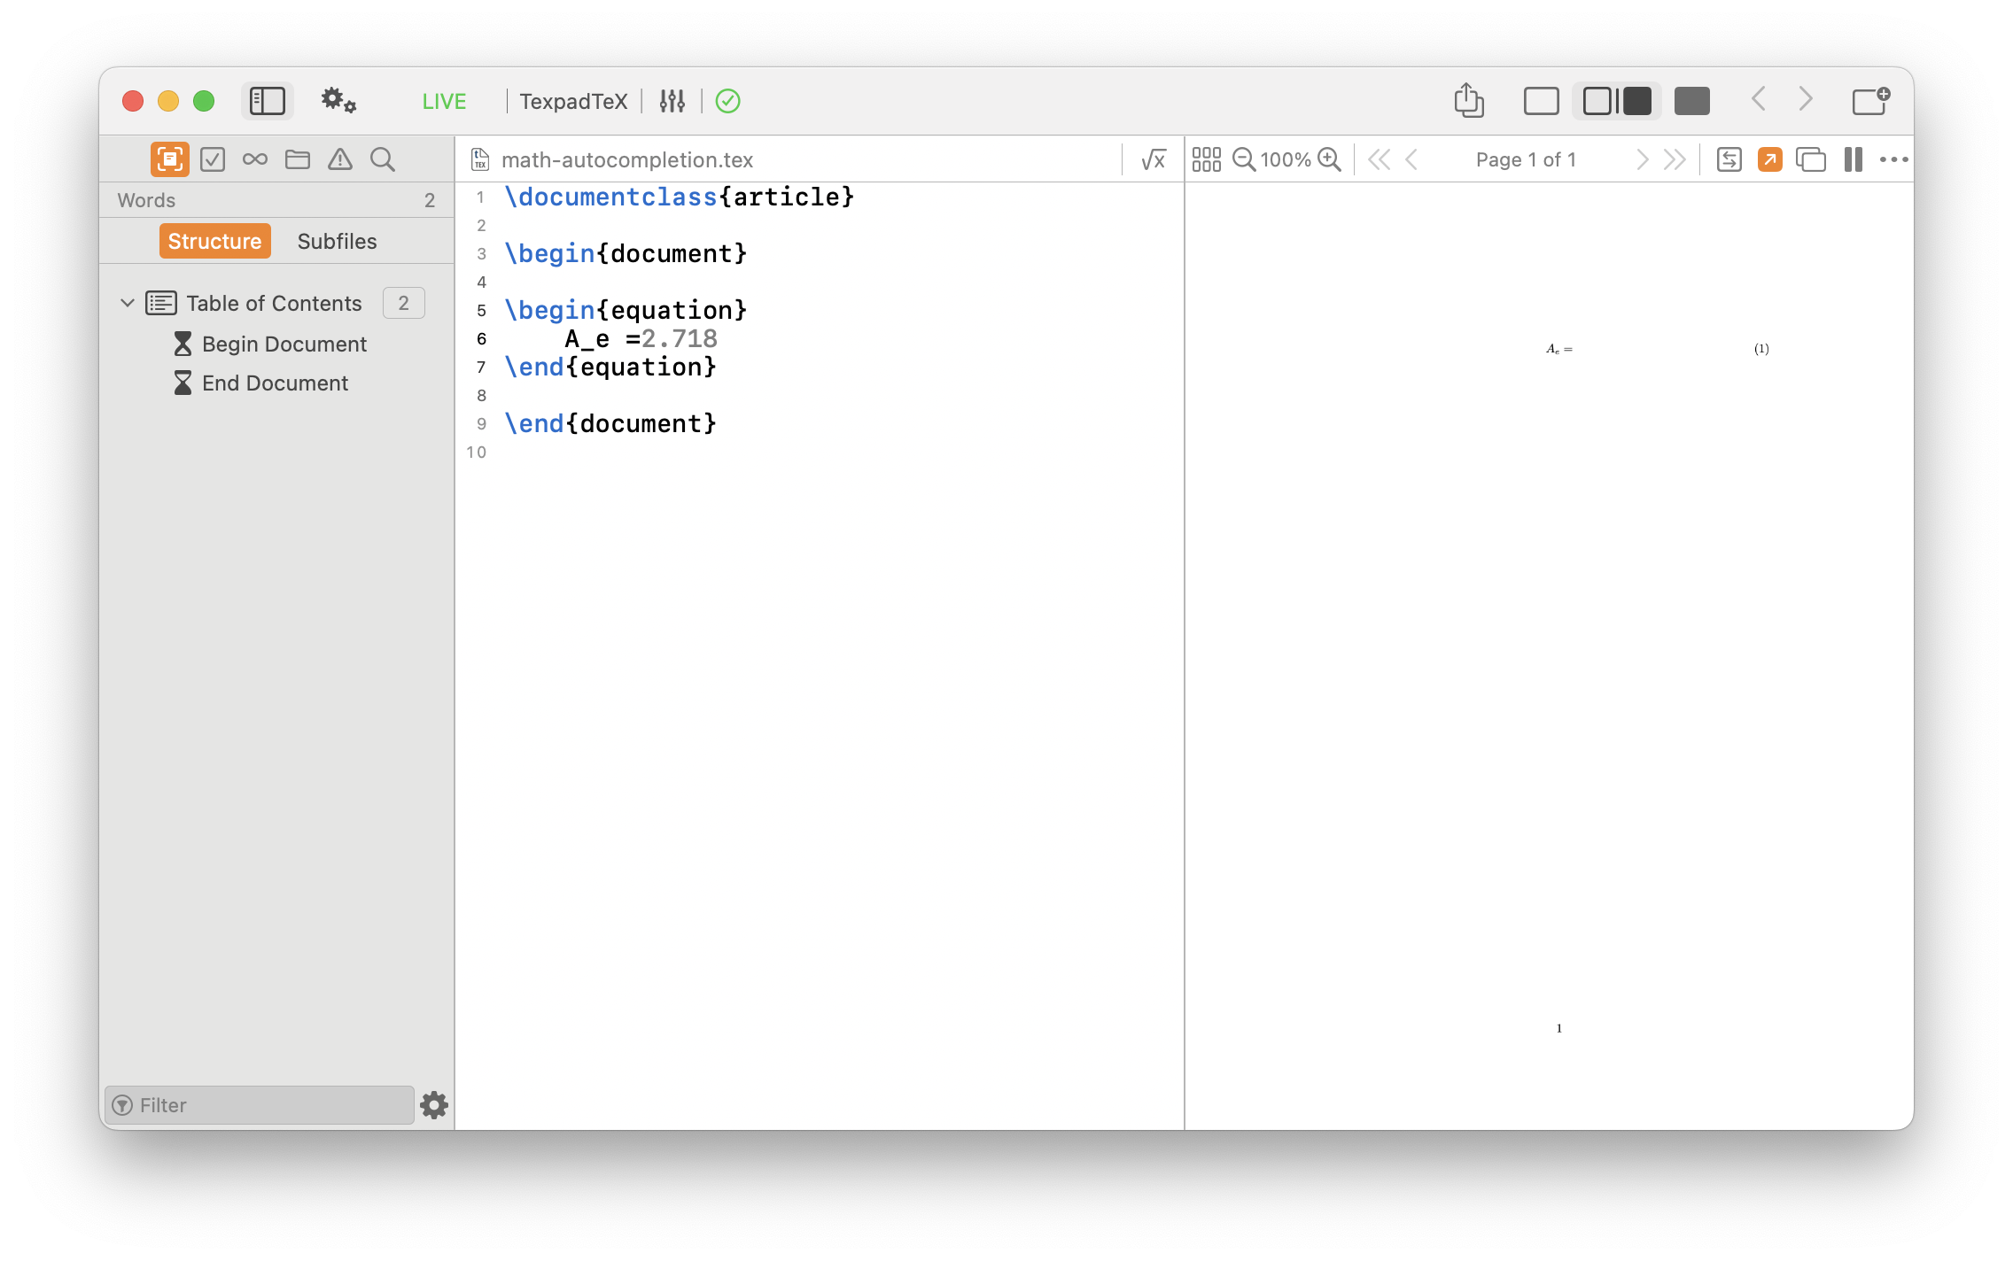Click the math-autocompletion.tex file icon
2013x1261 pixels.
(480, 159)
